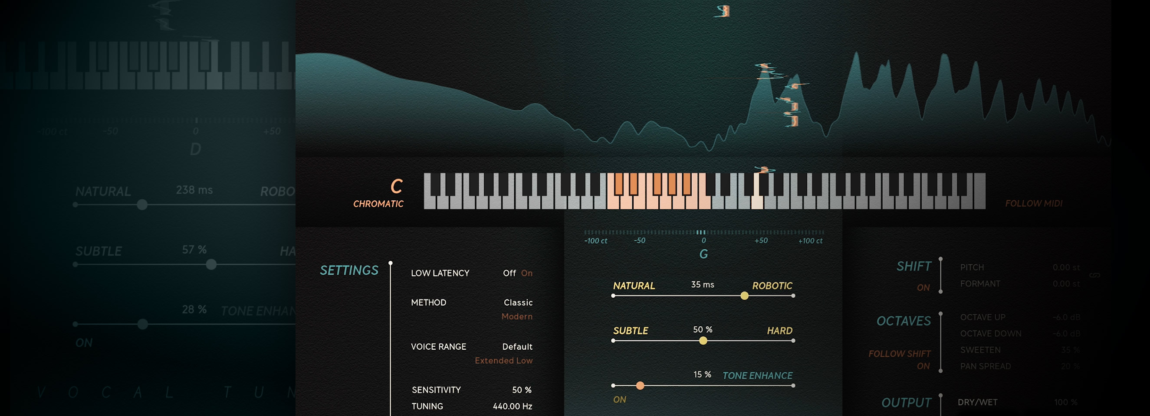Viewport: 1150px width, 416px height.
Task: Enable Follow MIDI
Action: tap(1034, 203)
